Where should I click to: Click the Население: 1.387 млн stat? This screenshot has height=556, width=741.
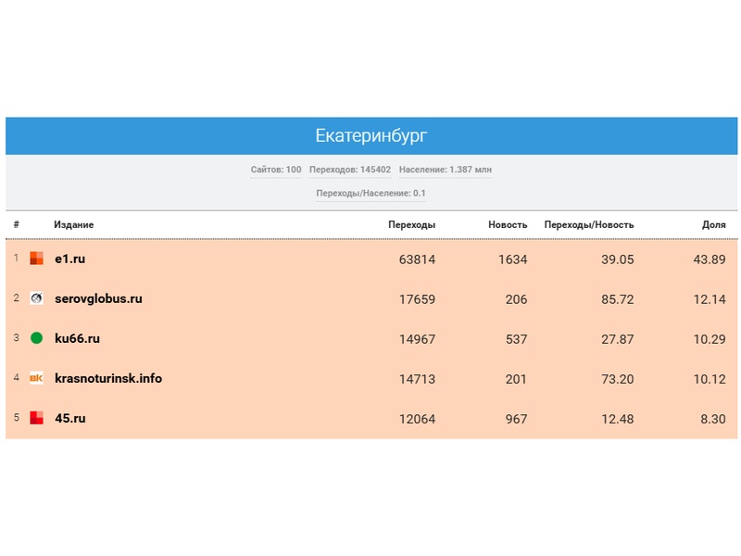coord(446,171)
